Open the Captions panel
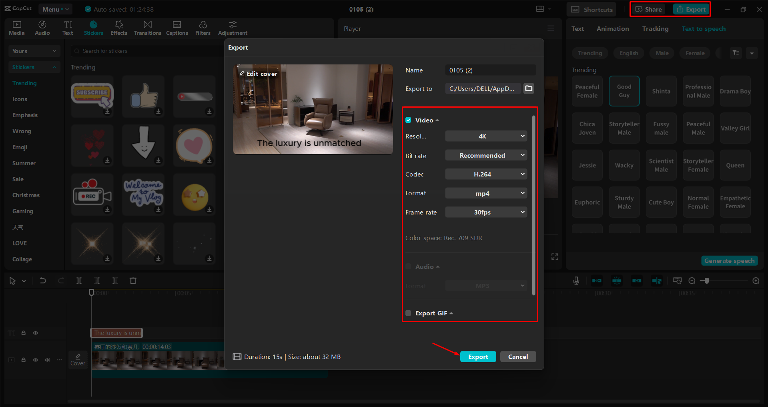The width and height of the screenshot is (768, 407). [x=177, y=28]
